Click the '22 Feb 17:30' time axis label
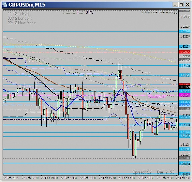Screen dimensions: 192x182 127,178
